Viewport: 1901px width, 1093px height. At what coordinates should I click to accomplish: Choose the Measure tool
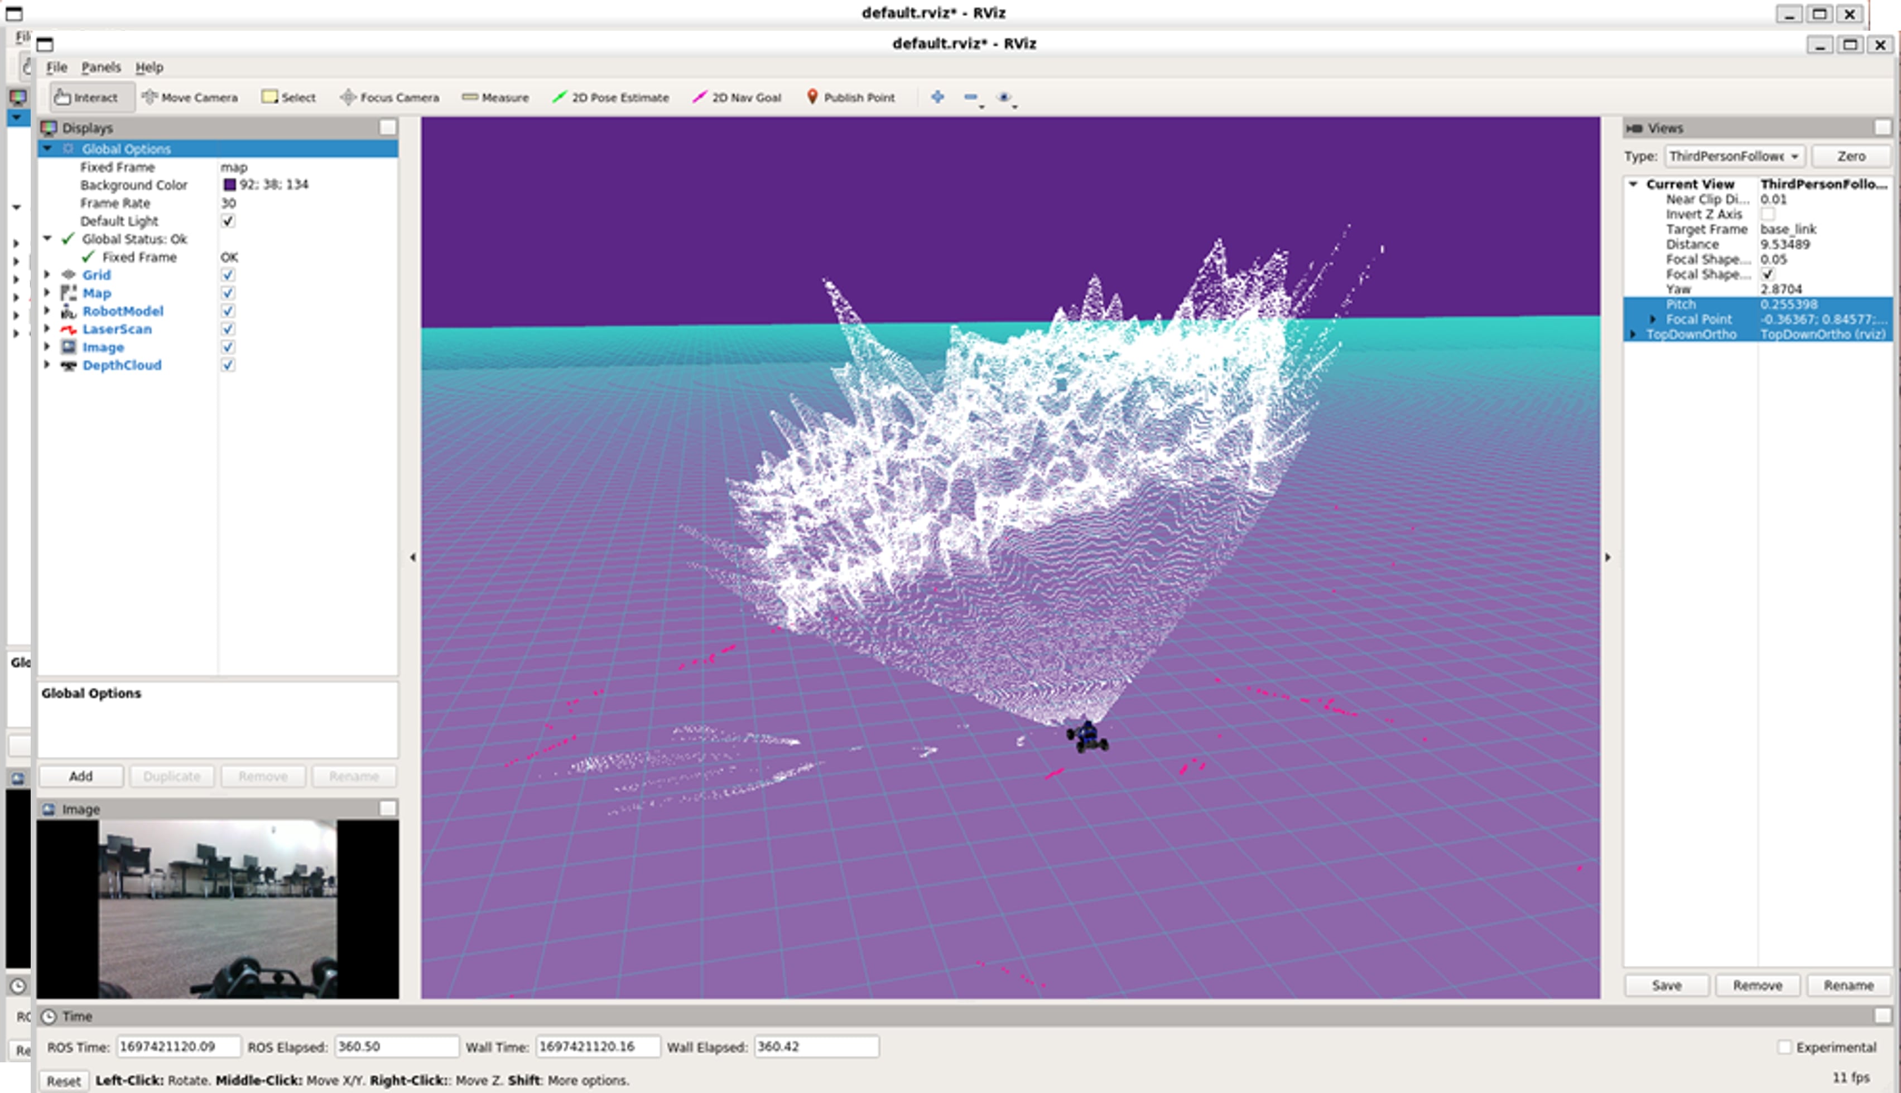(495, 98)
